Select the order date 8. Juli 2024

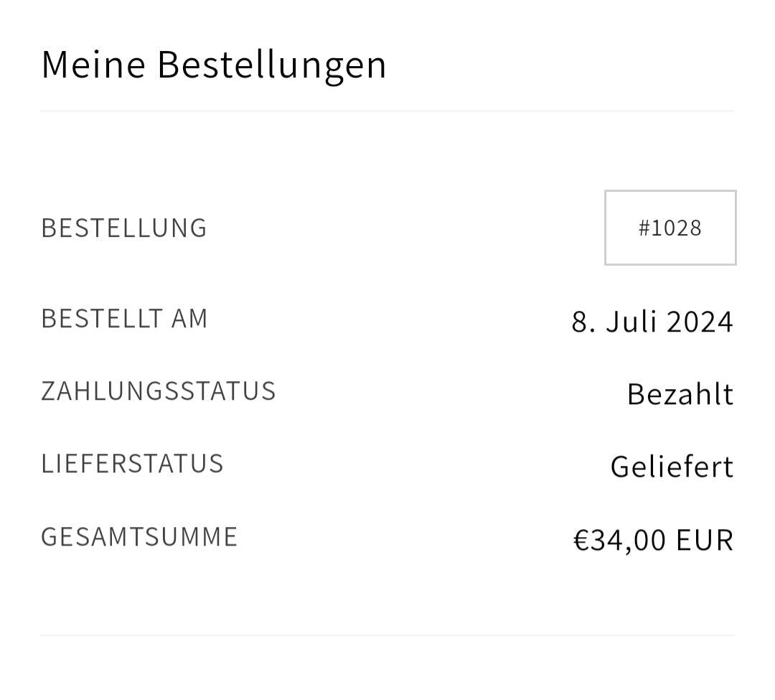tap(652, 322)
